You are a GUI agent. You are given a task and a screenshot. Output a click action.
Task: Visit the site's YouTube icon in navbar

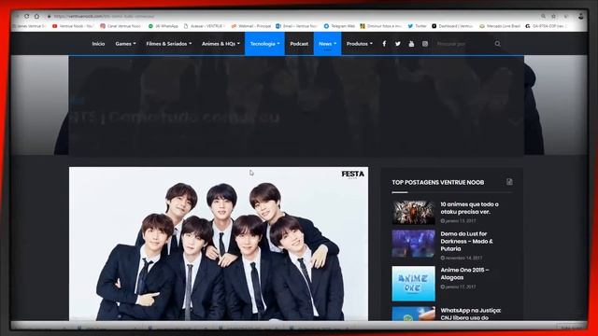[411, 44]
